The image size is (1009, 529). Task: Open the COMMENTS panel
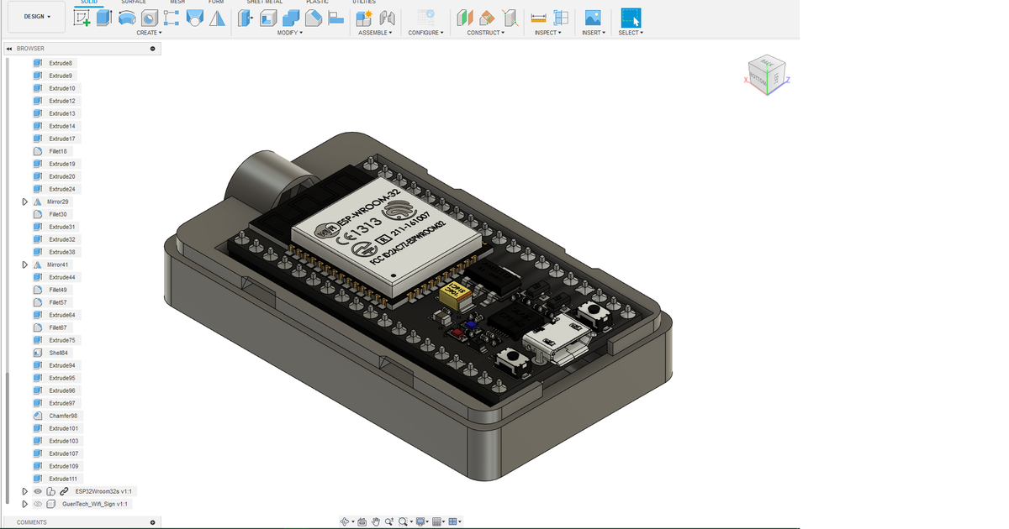click(31, 521)
